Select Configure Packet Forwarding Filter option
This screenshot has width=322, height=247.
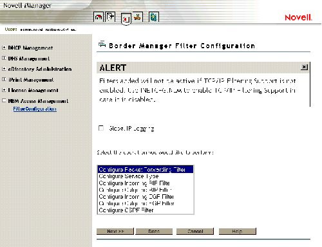coord(146,170)
